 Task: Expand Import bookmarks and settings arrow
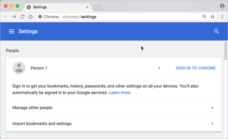213,124
